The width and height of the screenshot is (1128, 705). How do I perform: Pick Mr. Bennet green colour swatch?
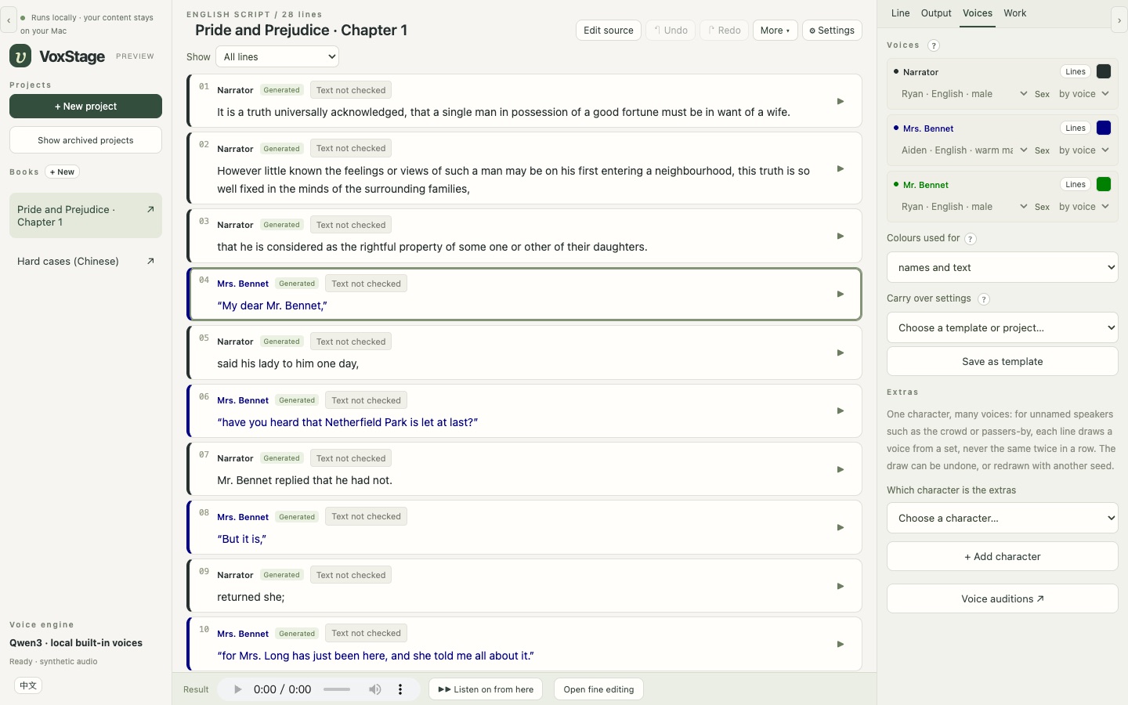coord(1104,184)
